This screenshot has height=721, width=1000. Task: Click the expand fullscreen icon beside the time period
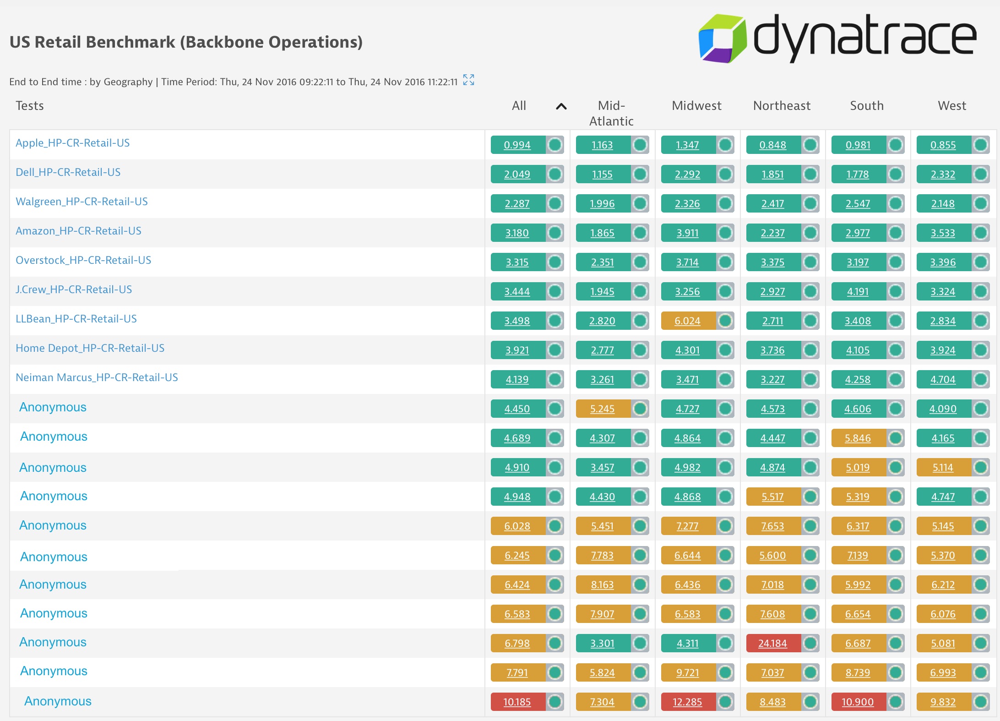(x=468, y=80)
